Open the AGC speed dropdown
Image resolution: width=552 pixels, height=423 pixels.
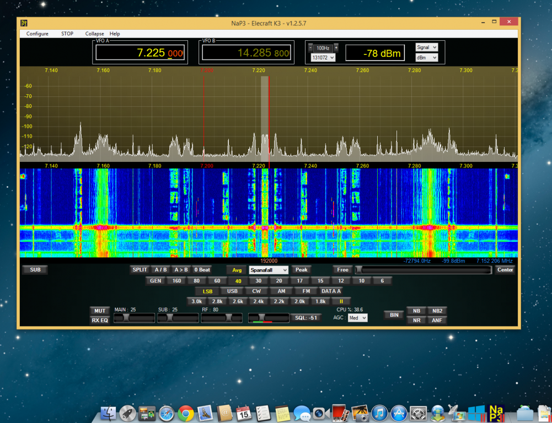click(357, 317)
